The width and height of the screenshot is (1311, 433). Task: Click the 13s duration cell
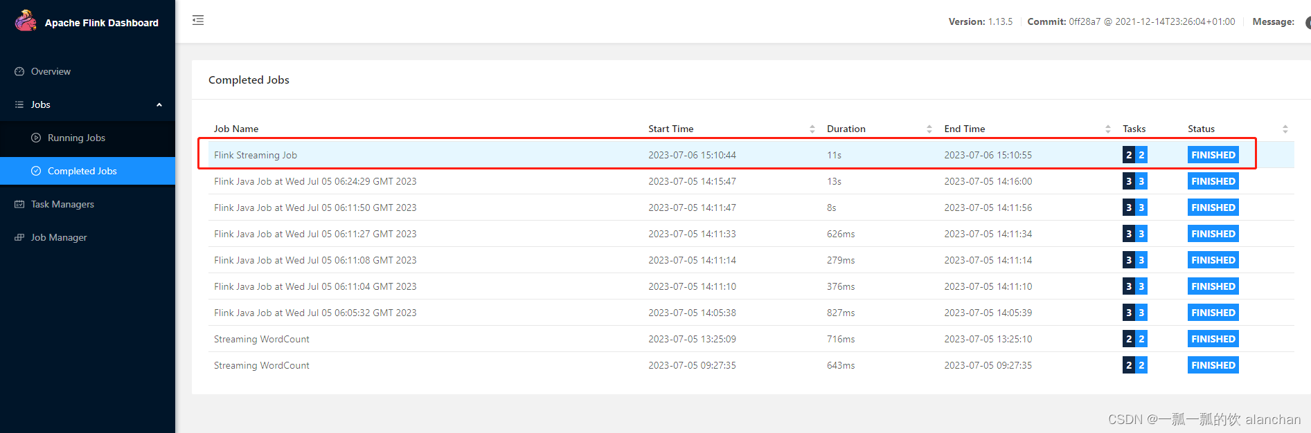[834, 181]
